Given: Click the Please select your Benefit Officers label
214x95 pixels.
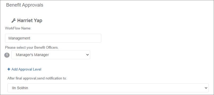Looking at the screenshot, I should pos(32,48).
